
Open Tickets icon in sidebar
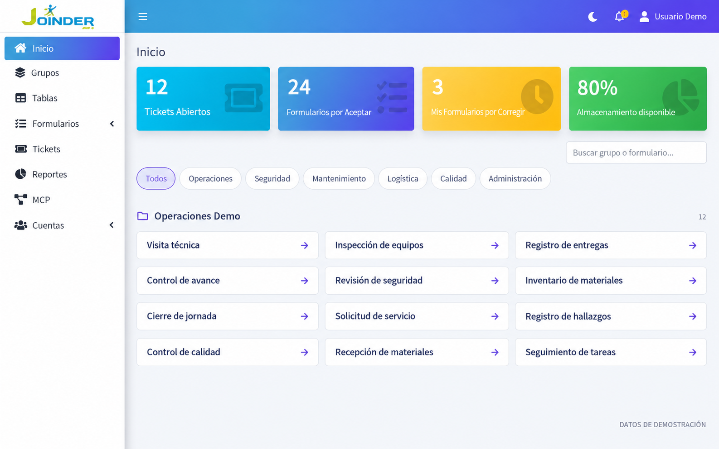(21, 149)
